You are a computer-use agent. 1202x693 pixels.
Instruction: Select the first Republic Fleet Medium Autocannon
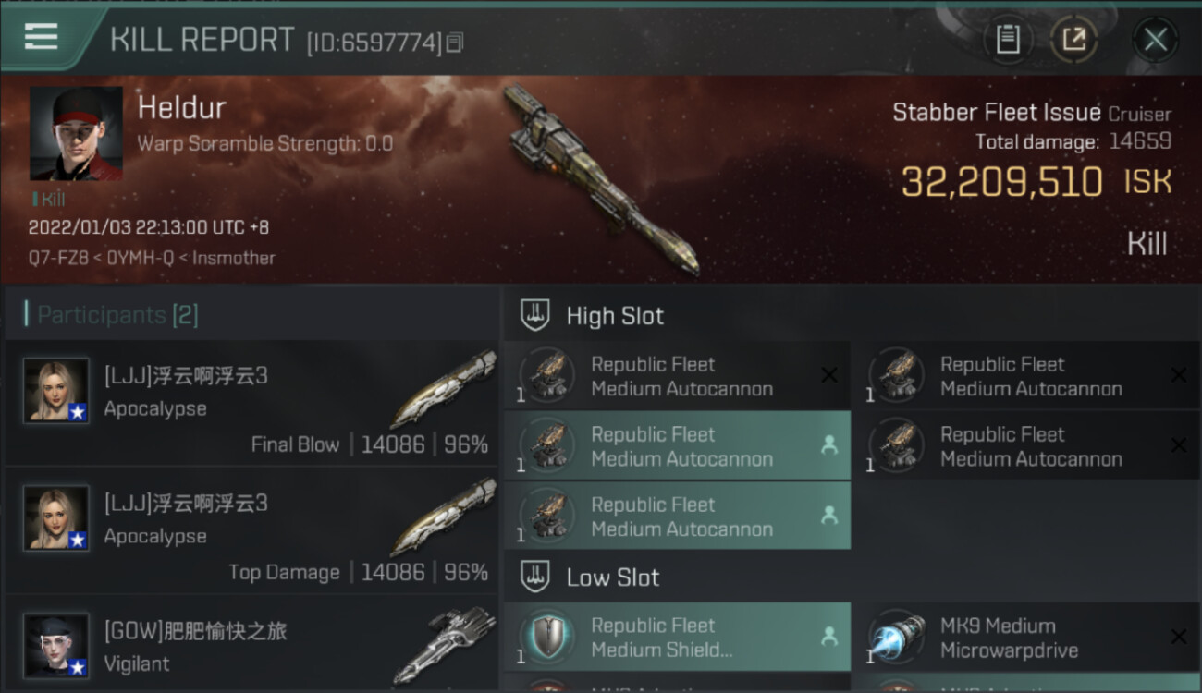tap(677, 376)
